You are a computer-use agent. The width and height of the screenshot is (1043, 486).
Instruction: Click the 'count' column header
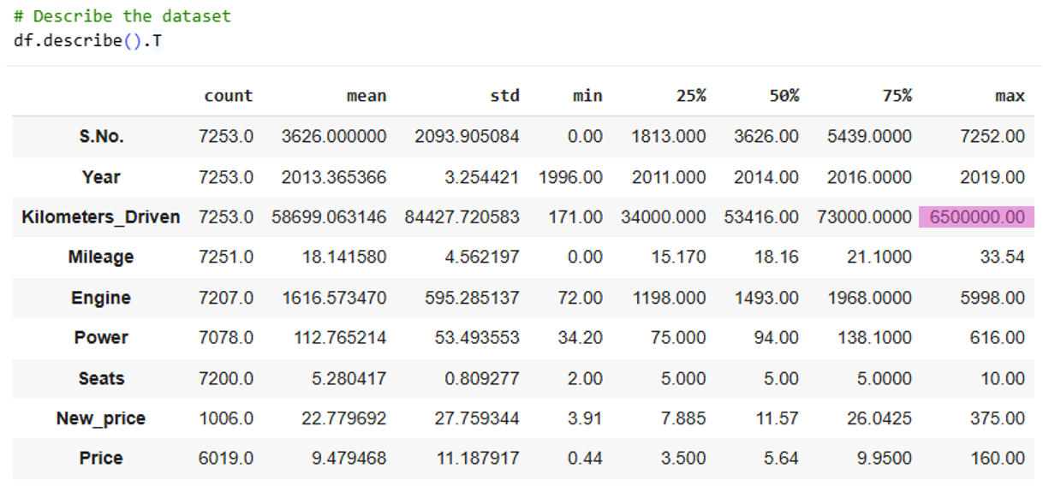point(228,96)
